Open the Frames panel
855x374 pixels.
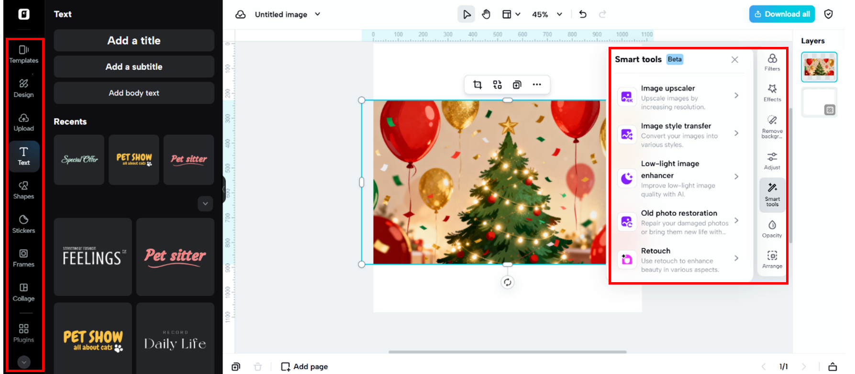click(24, 258)
